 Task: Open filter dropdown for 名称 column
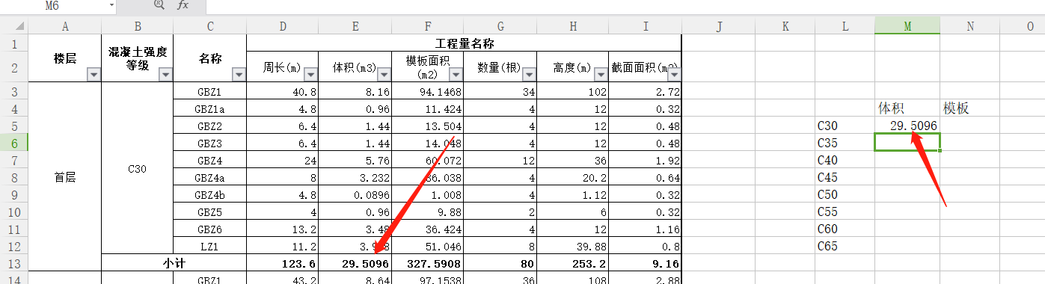pos(239,75)
